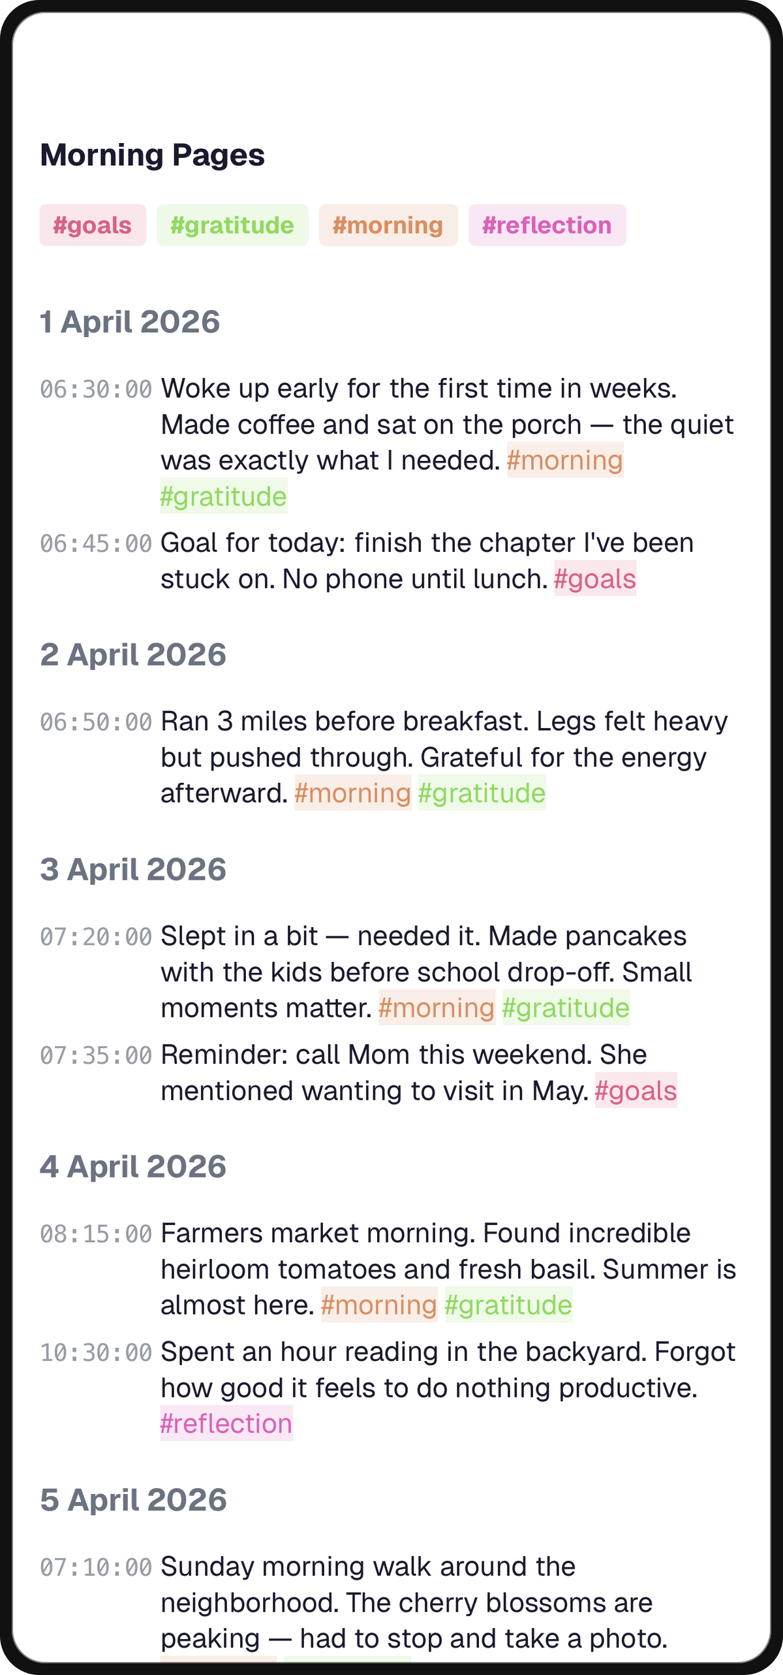Viewport: 783px width, 1675px height.
Task: Click the #morning tag in the running entry
Action: click(351, 793)
